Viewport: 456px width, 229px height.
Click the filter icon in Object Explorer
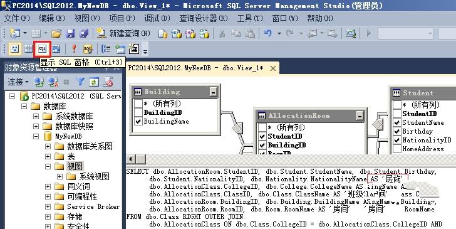coord(80,82)
